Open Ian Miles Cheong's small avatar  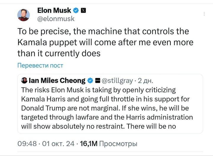(x=25, y=81)
